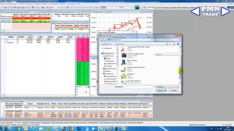The height and width of the screenshot is (131, 234).
Task: Open help in the file dialog
Action: pyautogui.click(x=178, y=44)
